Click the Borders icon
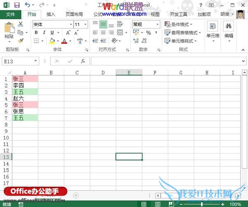 (x=36, y=41)
